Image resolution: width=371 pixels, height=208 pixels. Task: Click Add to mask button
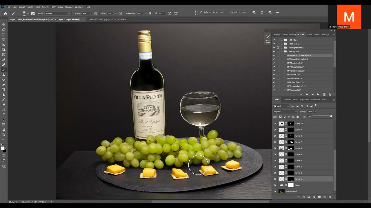[239, 12]
